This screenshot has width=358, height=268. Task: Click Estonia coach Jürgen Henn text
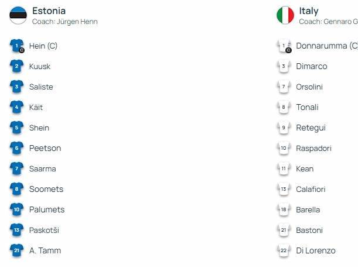[x=64, y=22]
